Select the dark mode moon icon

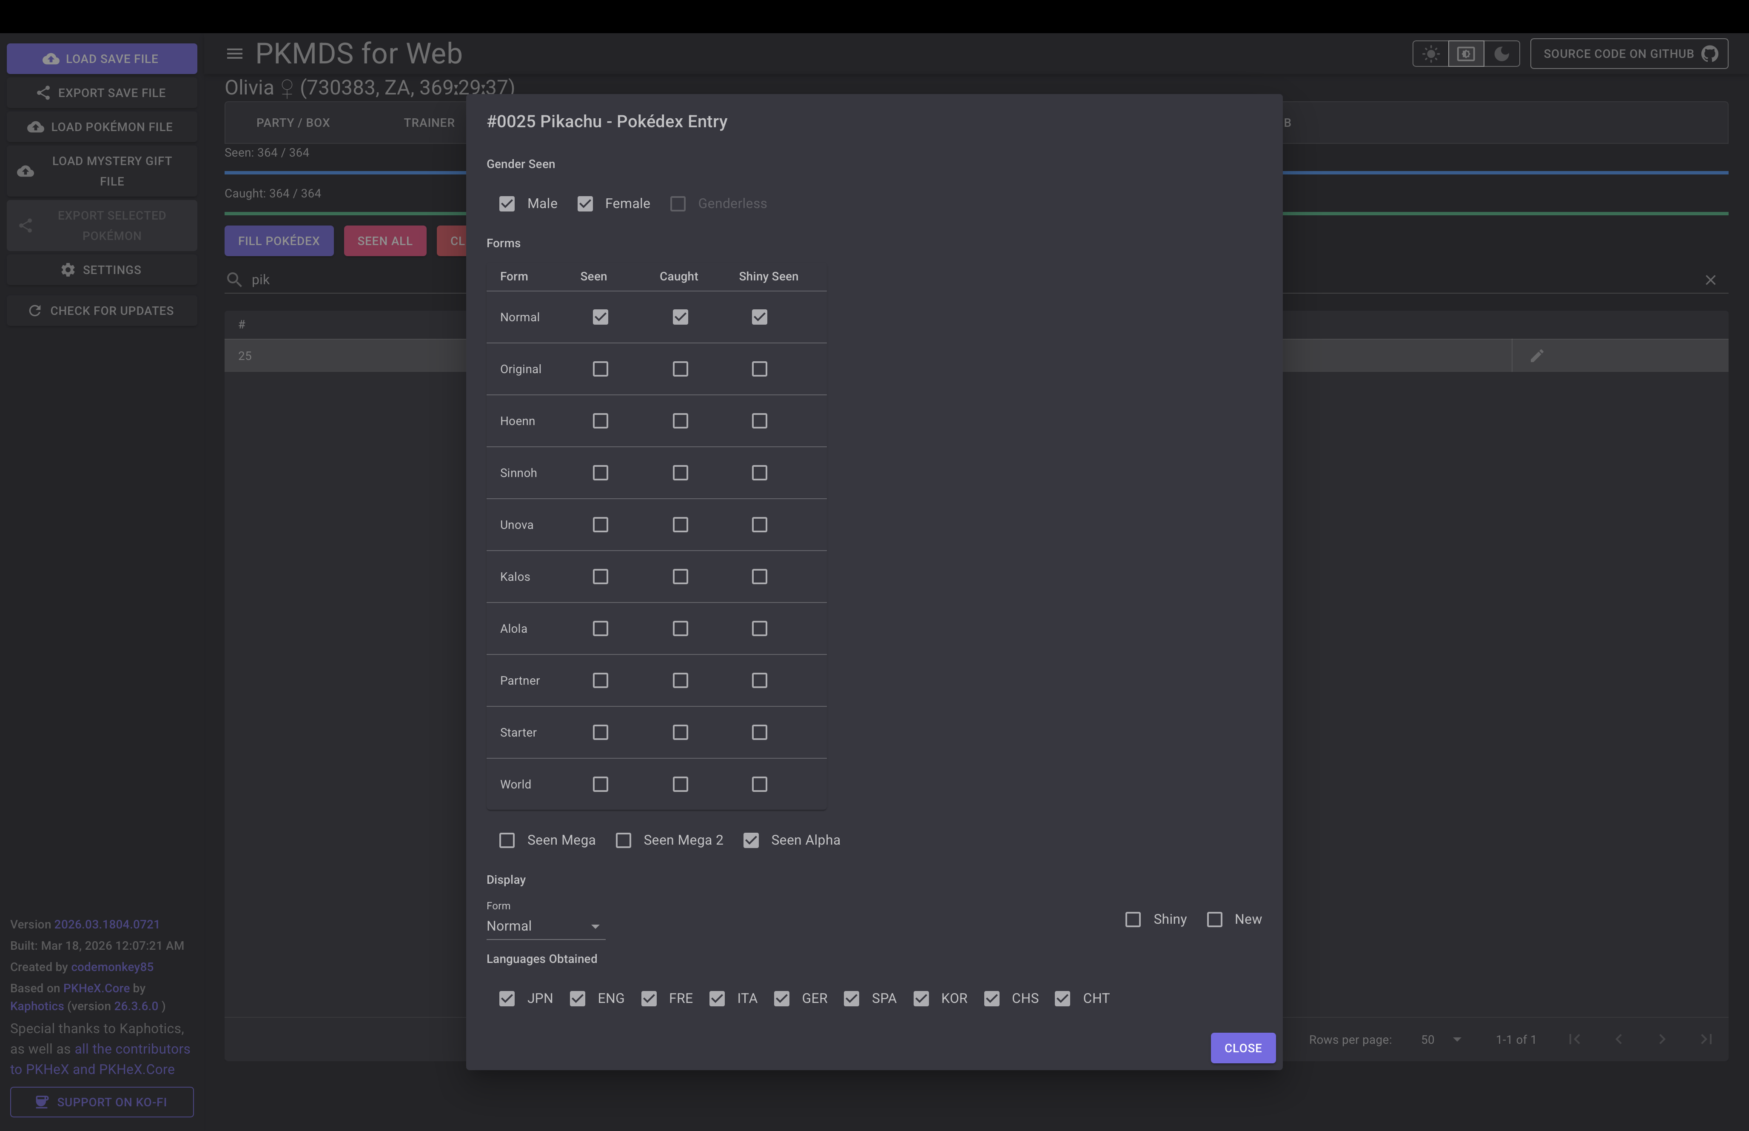pos(1501,54)
